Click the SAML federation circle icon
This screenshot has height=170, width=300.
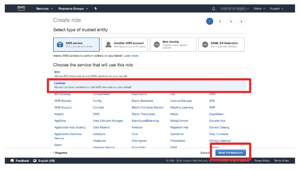(205, 45)
